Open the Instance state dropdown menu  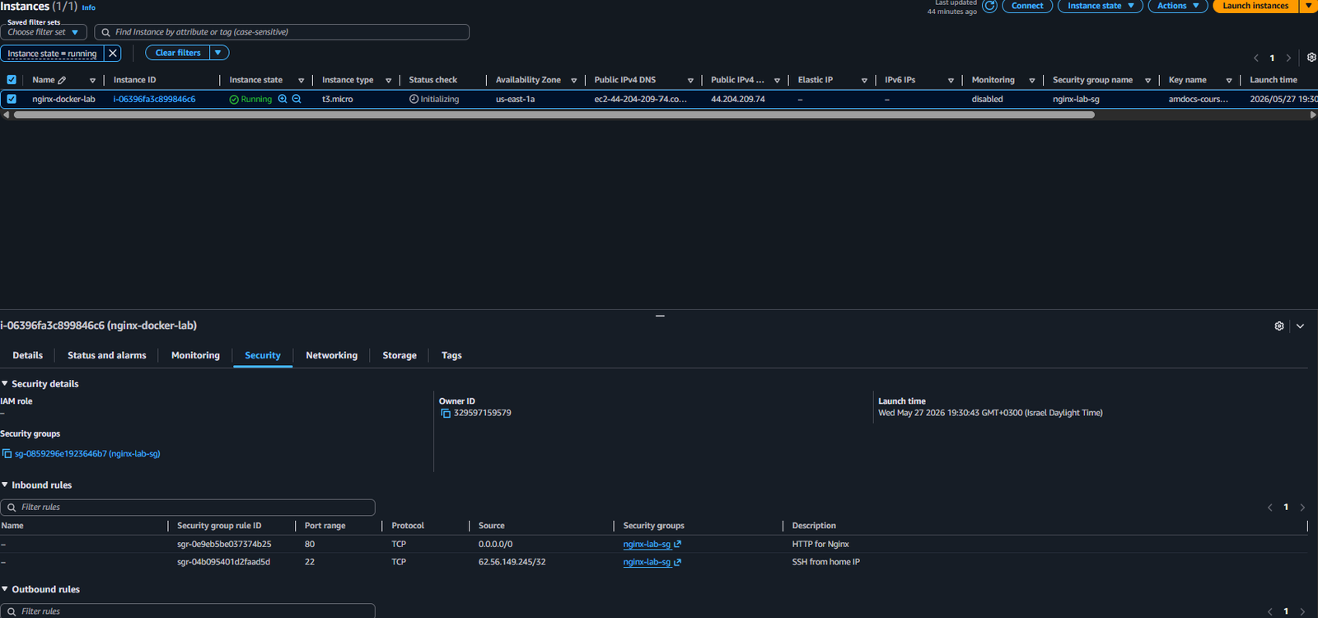point(1101,6)
